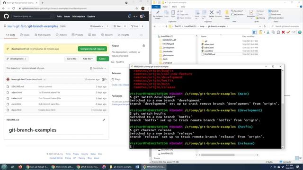Click the red X icon in Explorer toolbar
303x170 pixels.
(283, 32)
